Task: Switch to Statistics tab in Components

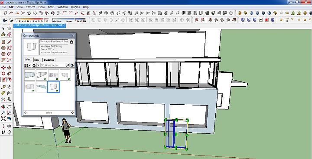Action: (49, 60)
